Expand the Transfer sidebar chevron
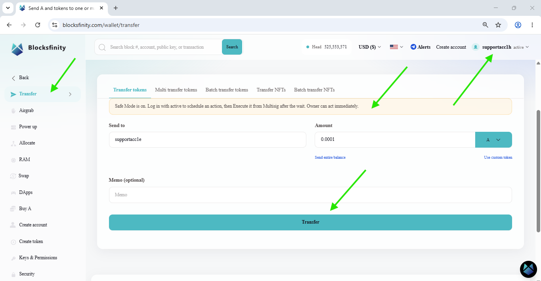The width and height of the screenshot is (541, 281). [70, 94]
